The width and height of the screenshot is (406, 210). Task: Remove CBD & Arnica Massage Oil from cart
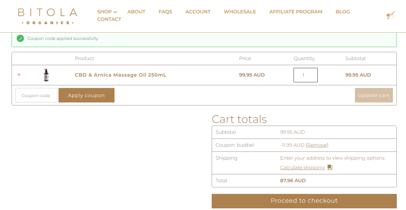[19, 75]
